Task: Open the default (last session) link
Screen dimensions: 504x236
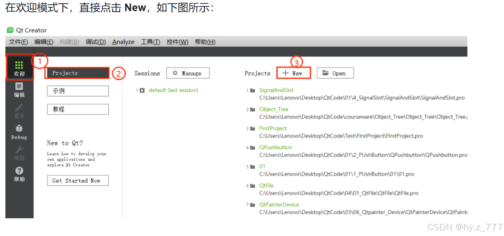Action: click(173, 90)
